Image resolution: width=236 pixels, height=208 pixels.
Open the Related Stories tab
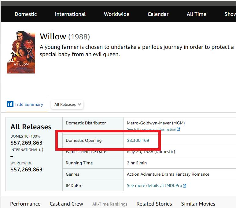tap(154, 204)
